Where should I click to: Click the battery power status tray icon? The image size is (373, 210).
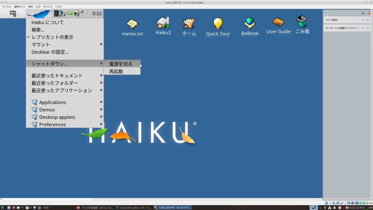pos(70,13)
